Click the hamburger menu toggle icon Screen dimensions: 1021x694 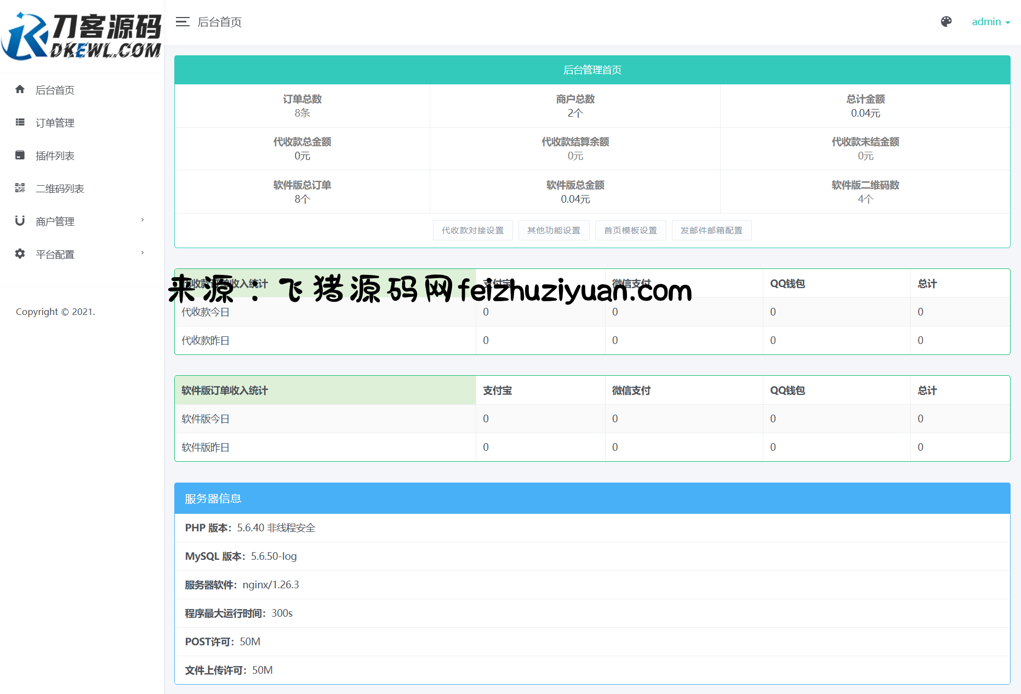[182, 22]
